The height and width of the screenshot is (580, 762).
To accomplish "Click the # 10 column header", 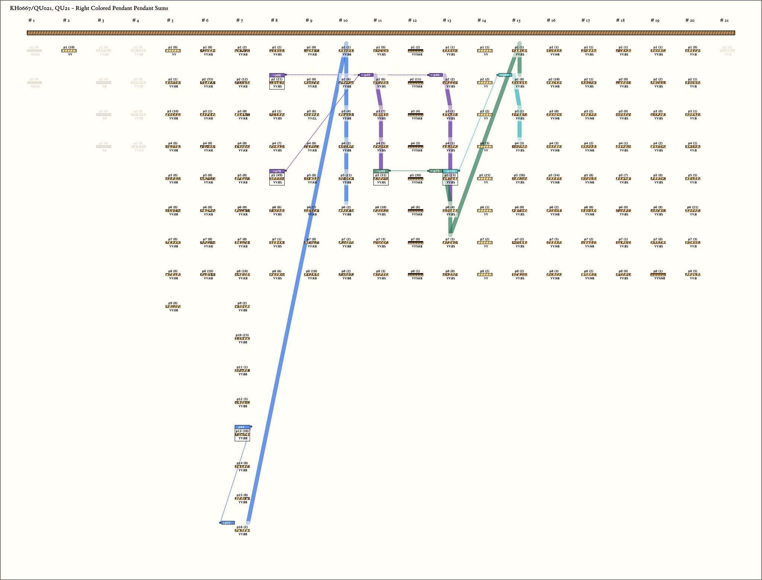I will [343, 20].
